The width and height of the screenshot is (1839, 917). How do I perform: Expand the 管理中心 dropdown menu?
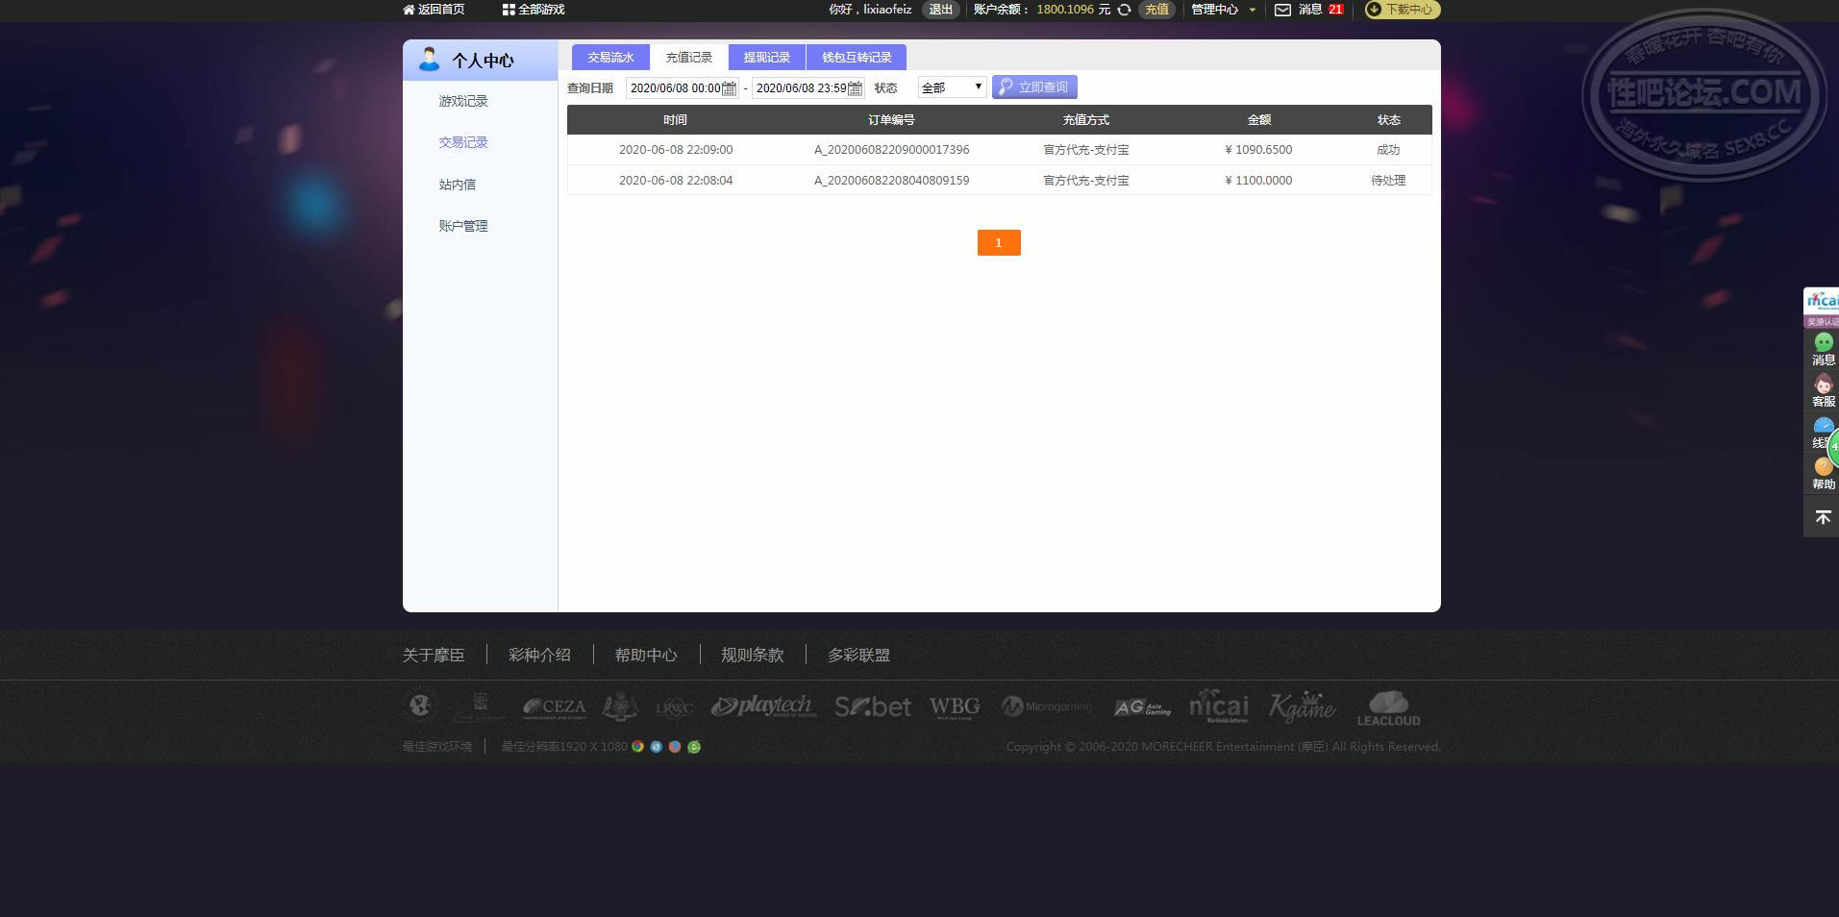coord(1223,10)
